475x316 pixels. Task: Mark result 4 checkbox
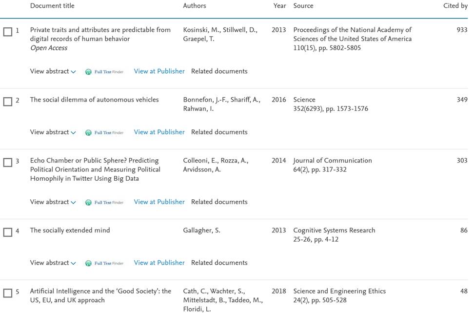(8, 232)
